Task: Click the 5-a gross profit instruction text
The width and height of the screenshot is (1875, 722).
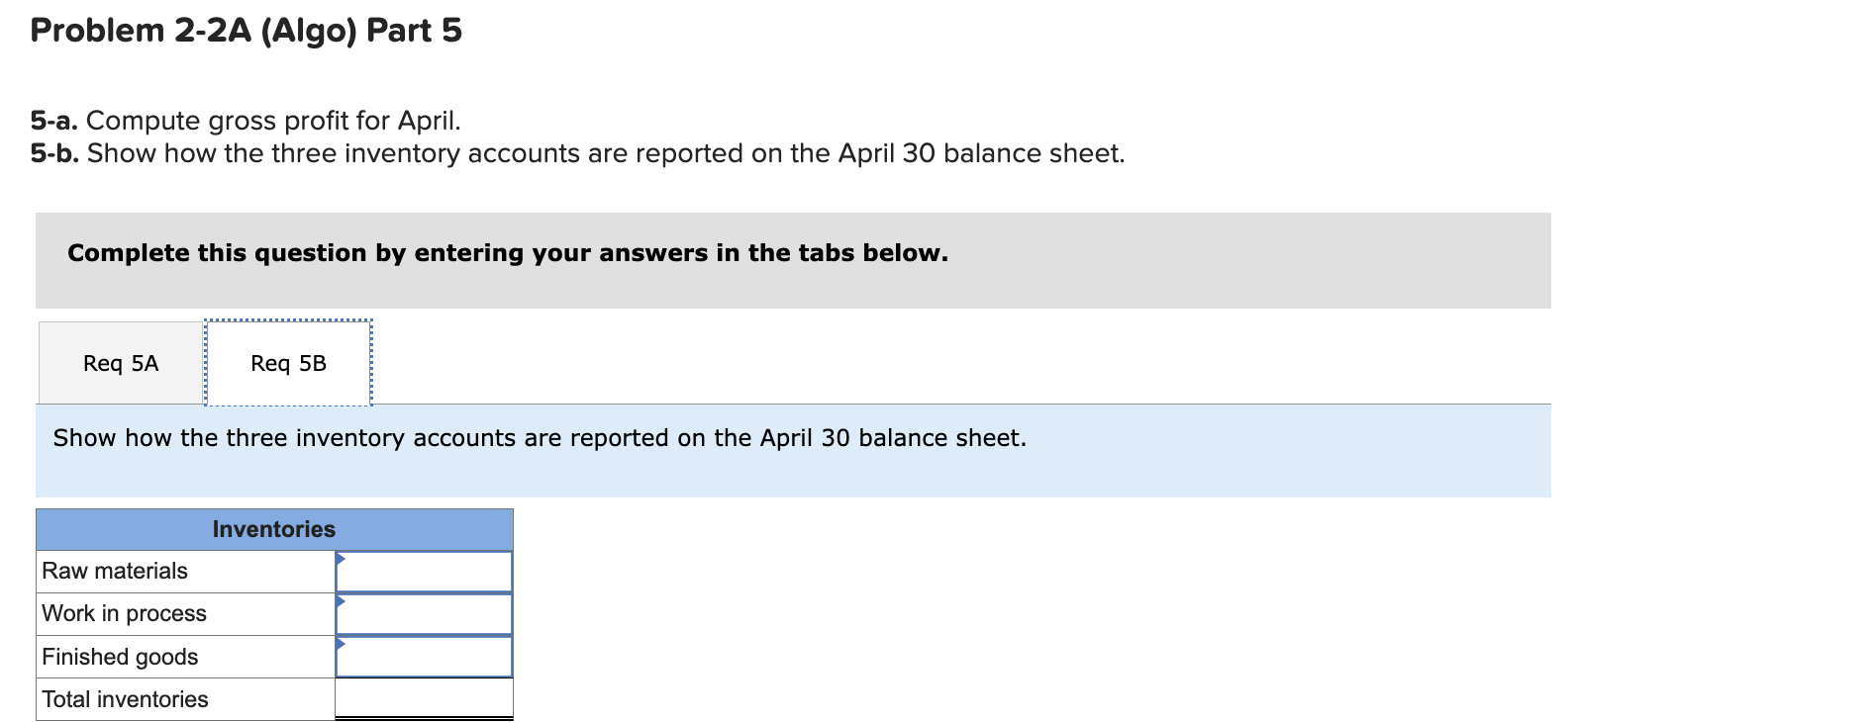Action: click(x=244, y=120)
